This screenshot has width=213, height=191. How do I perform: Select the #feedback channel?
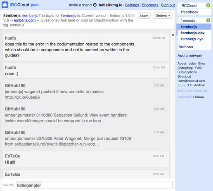pyautogui.click(x=189, y=12)
